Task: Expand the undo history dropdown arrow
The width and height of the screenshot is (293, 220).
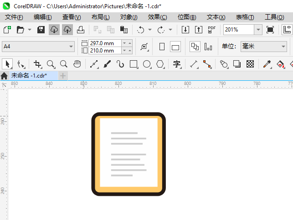Action: pyautogui.click(x=150, y=30)
